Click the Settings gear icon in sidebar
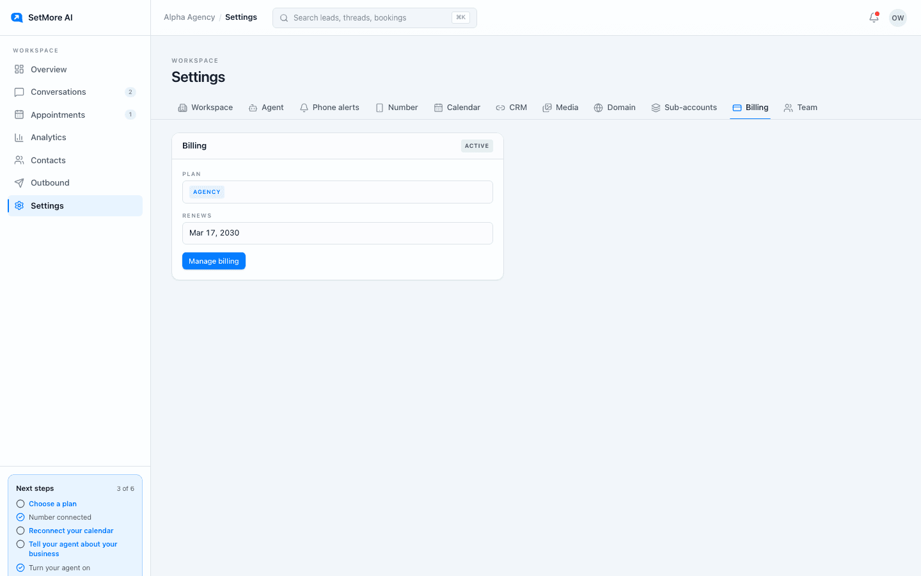921x576 pixels. point(19,205)
